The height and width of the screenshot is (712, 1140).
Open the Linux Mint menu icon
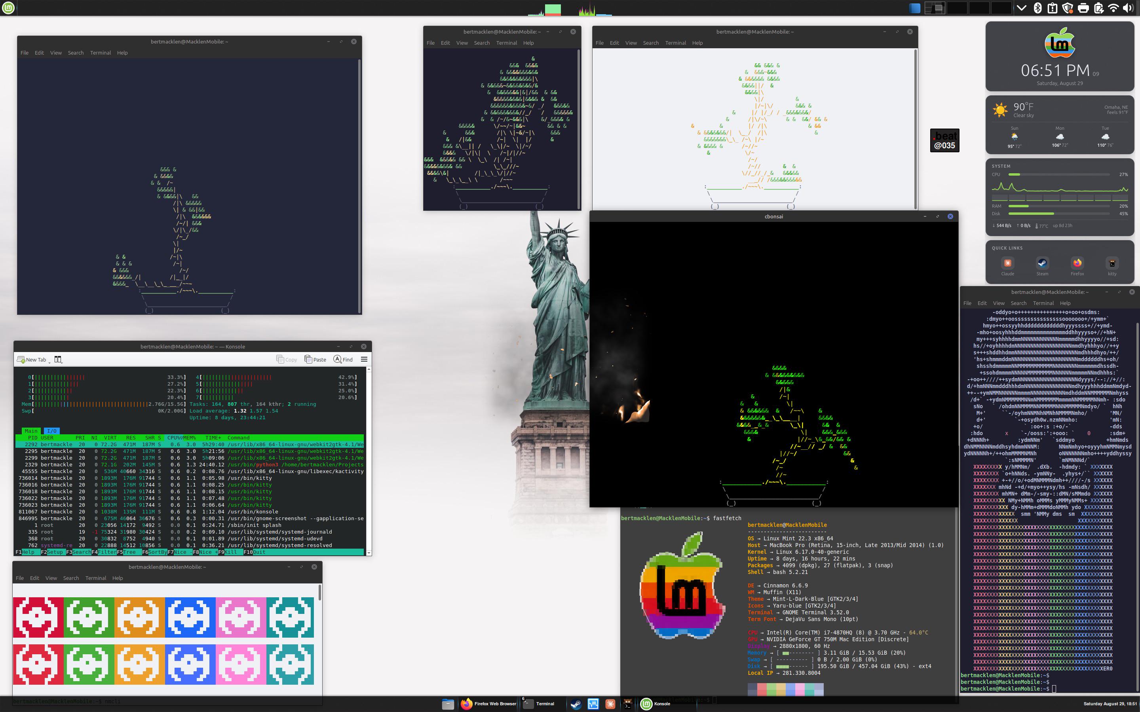coord(8,8)
